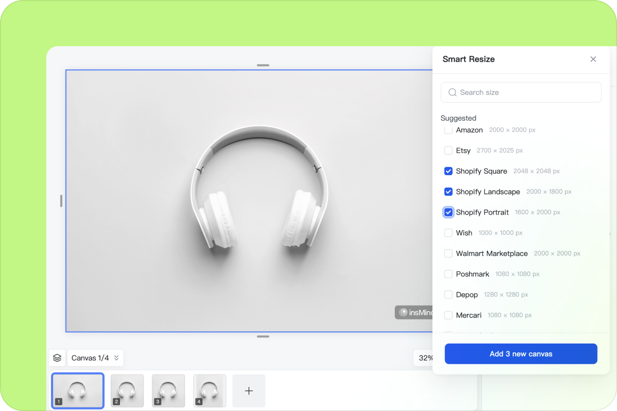Click the Add 3 new canvas button
Image resolution: width=617 pixels, height=411 pixels.
click(x=521, y=354)
